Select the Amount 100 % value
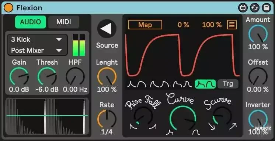Viewport: 275px width, 141px height. click(x=258, y=47)
